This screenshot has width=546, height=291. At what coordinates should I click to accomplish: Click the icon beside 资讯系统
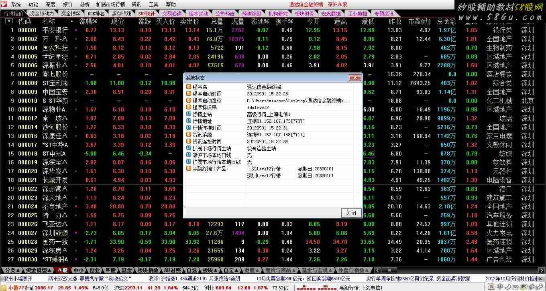(x=189, y=135)
